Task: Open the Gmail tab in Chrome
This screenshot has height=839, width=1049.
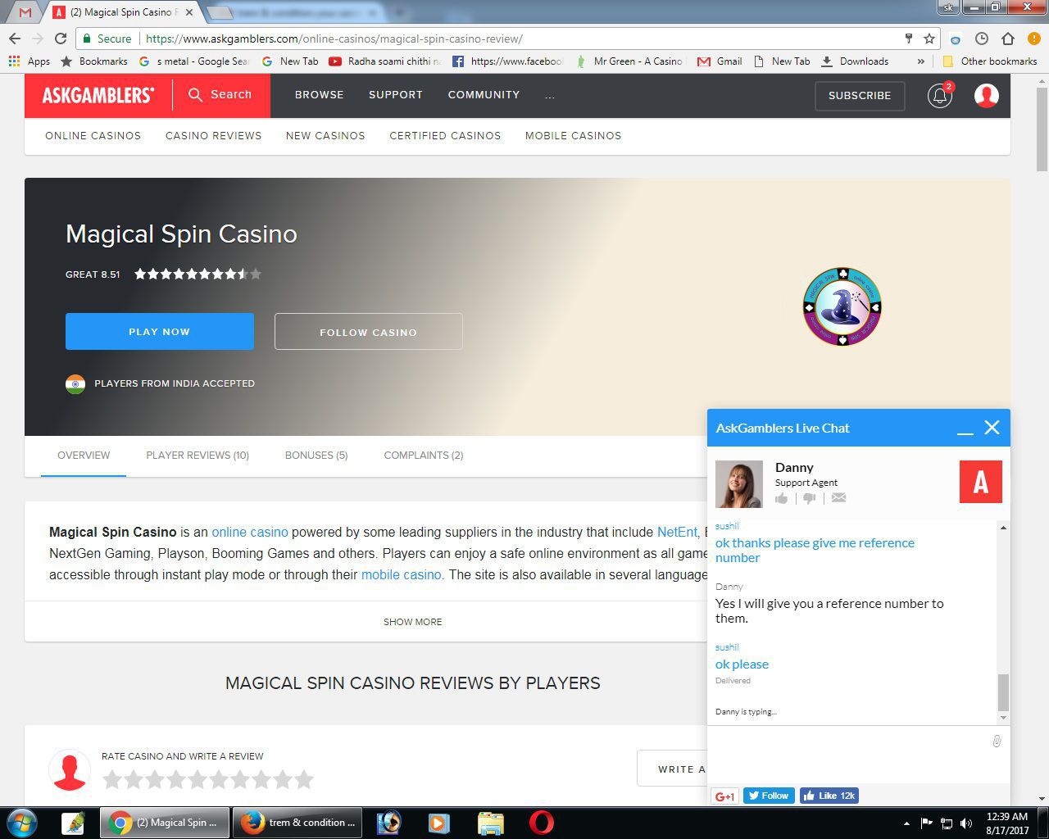Action: click(x=25, y=12)
